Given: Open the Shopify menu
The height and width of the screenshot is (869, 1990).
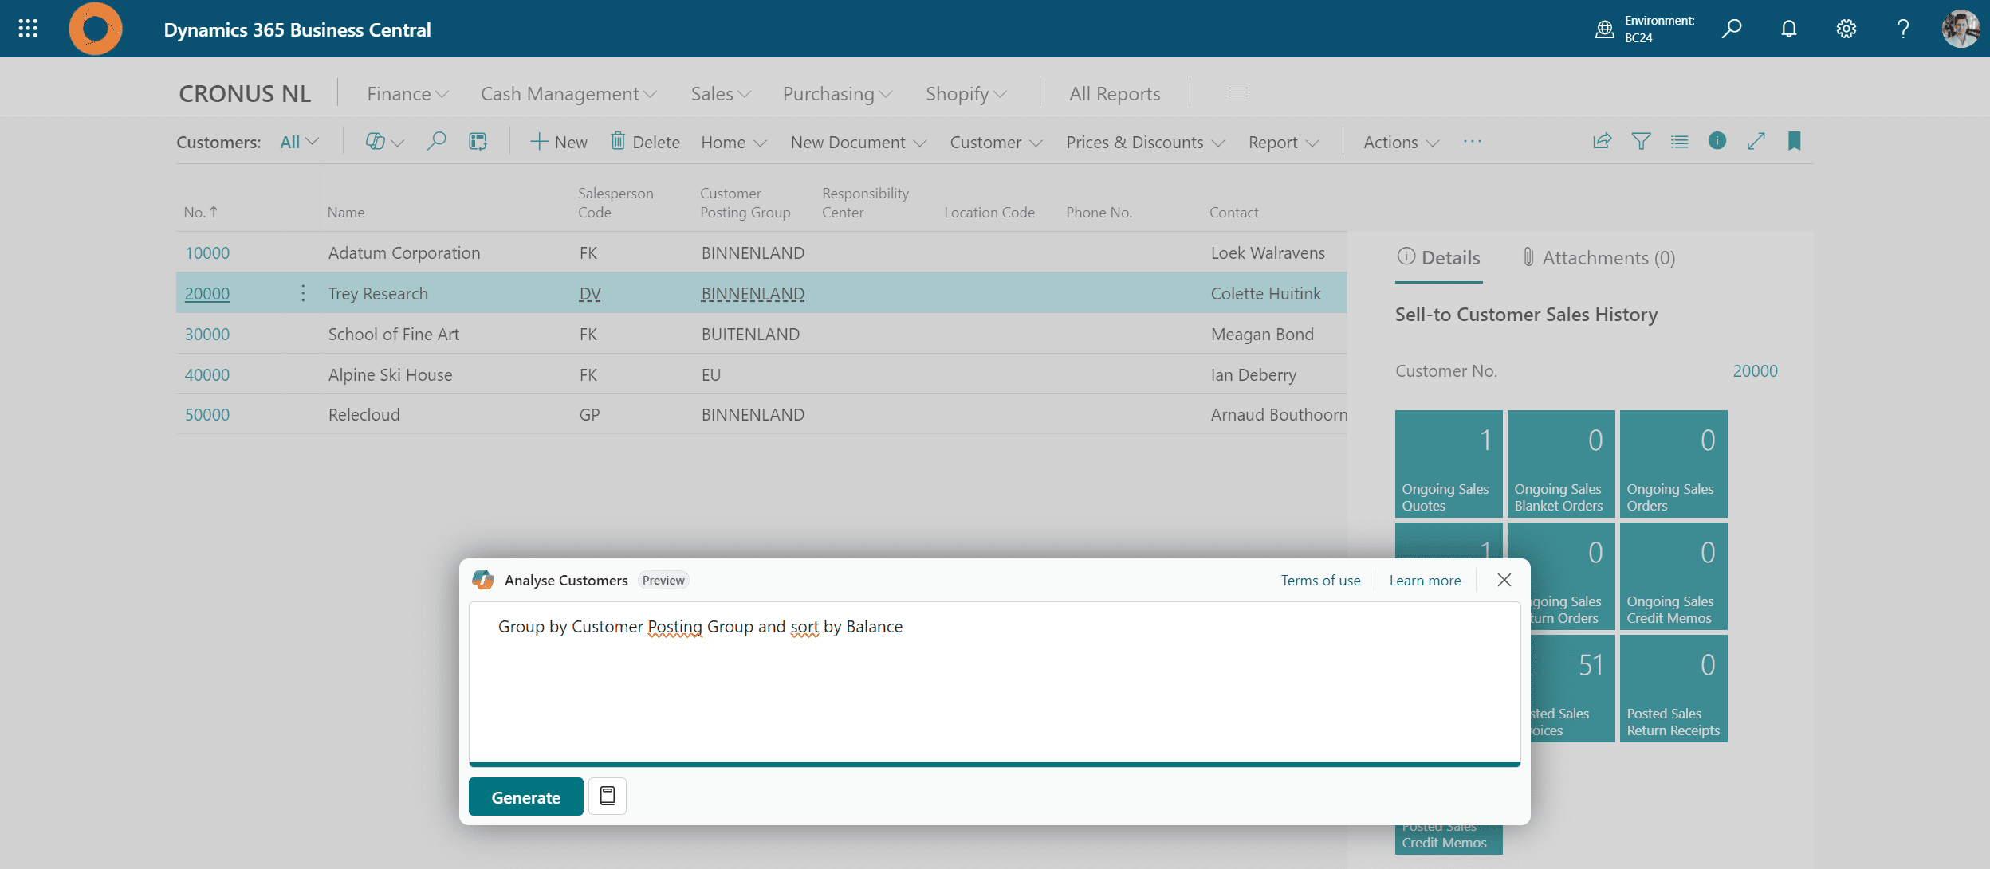Looking at the screenshot, I should click(x=966, y=92).
